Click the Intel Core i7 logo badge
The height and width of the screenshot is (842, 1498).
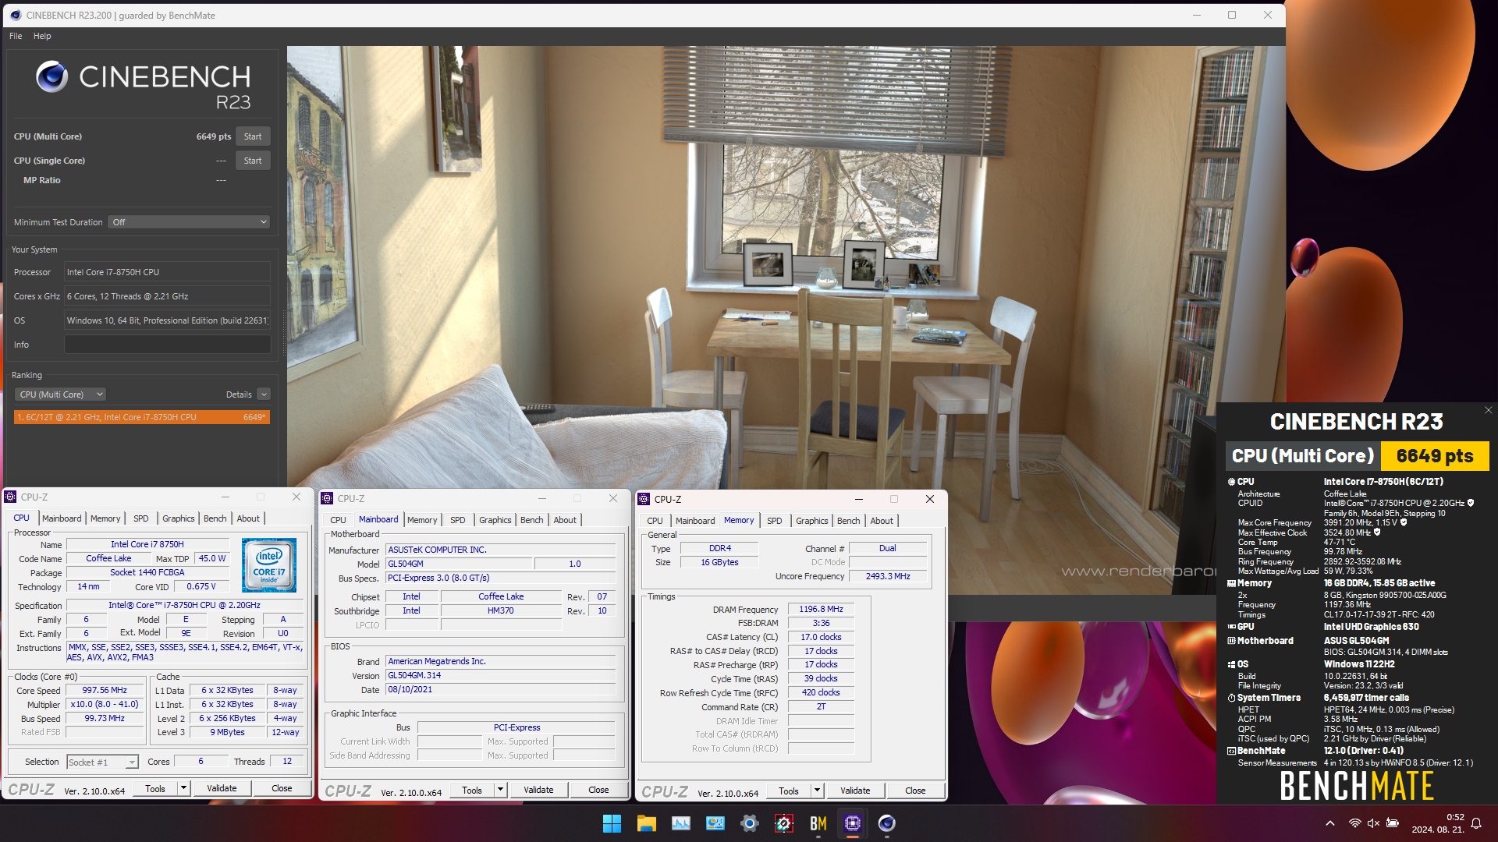pos(268,565)
